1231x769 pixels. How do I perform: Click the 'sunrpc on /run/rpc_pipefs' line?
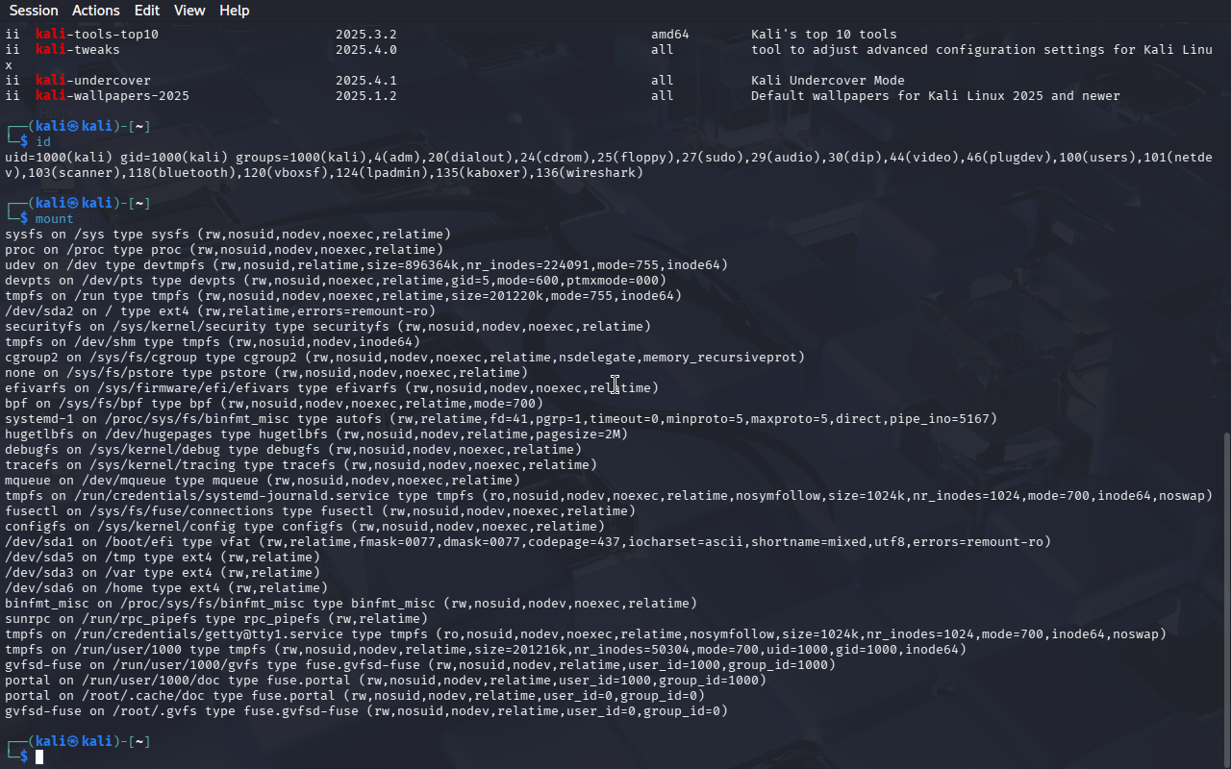[216, 619]
